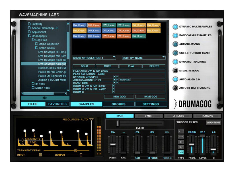Switch to the Files tab
Image resolution: width=234 pixels, height=172 pixels.
[x=33, y=104]
